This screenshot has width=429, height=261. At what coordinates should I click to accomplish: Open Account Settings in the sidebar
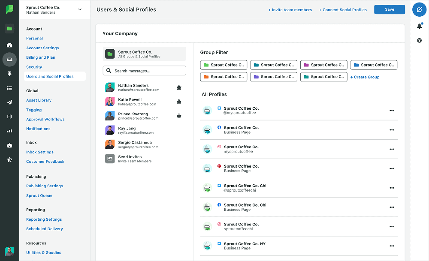42,48
